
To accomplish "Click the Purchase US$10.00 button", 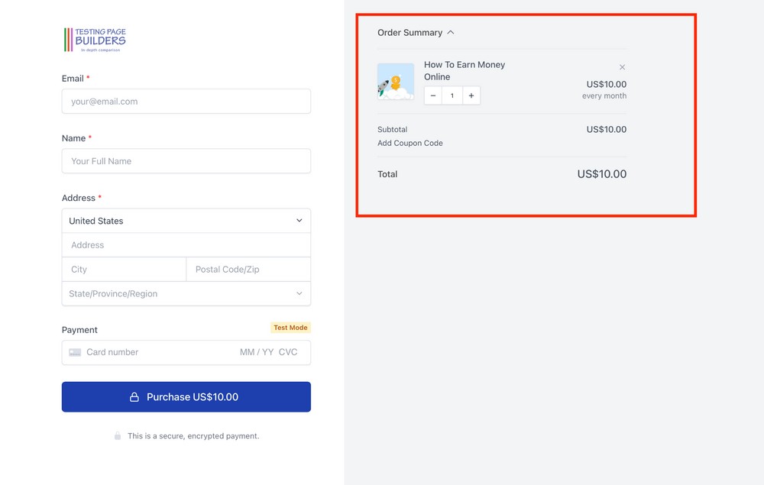I will click(x=186, y=396).
